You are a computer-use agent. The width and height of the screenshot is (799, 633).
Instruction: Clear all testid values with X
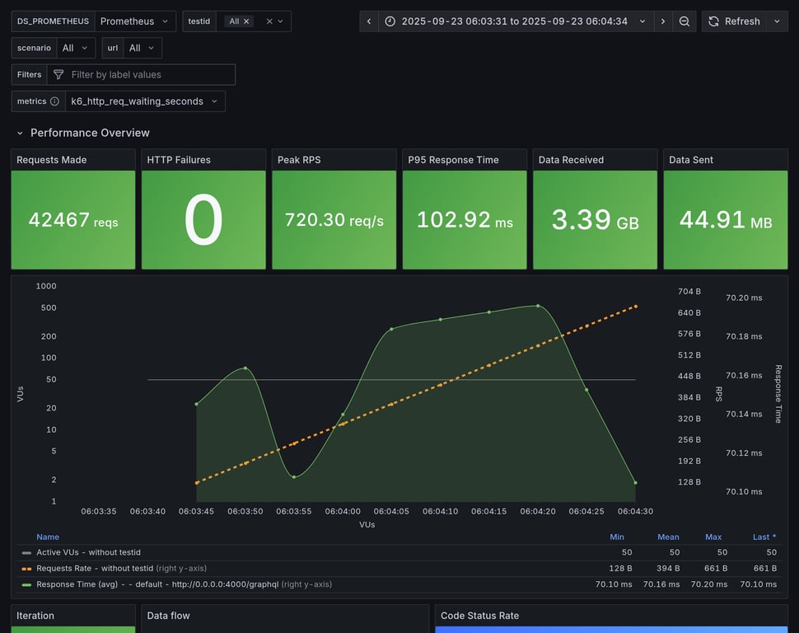click(269, 21)
